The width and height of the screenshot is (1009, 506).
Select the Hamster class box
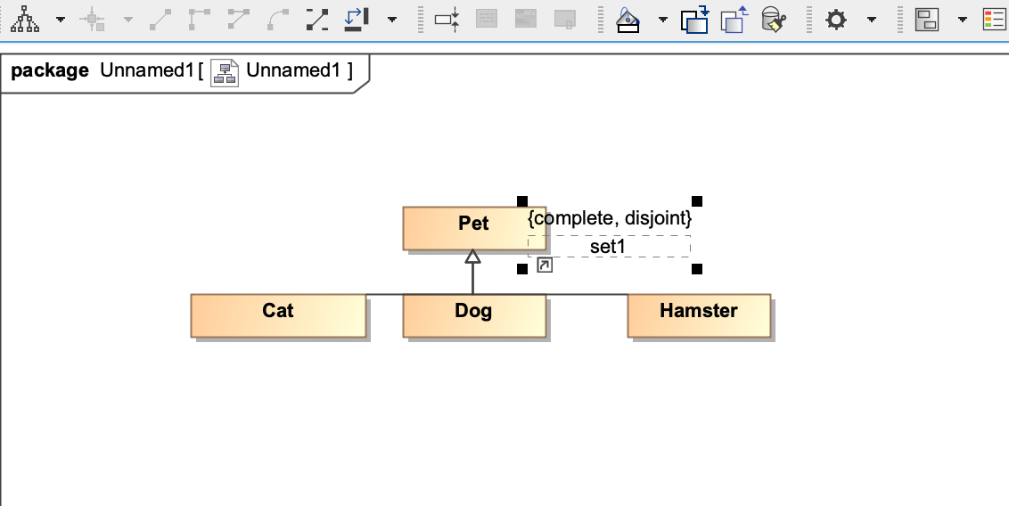699,315
